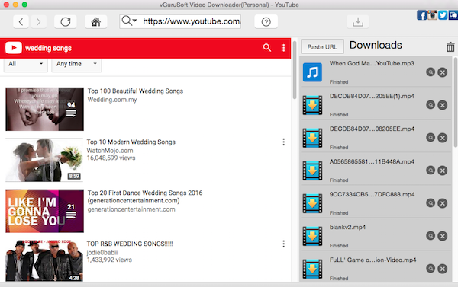Locate blankv2.mp4 with magnifier icon
458x287 pixels.
pyautogui.click(x=431, y=235)
